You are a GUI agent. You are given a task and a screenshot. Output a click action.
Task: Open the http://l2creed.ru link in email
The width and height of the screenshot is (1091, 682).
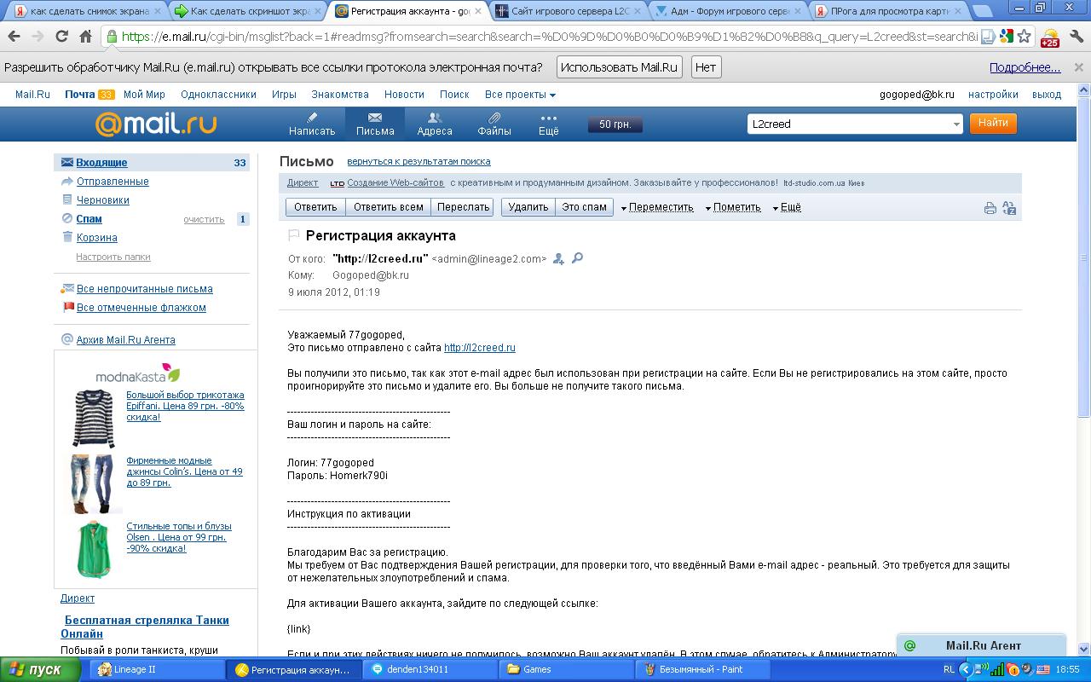click(480, 348)
